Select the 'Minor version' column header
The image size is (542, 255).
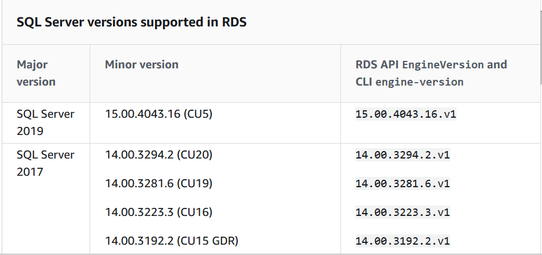point(141,64)
